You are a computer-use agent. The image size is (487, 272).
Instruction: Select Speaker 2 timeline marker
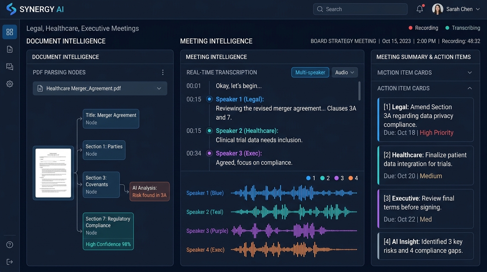point(209,131)
